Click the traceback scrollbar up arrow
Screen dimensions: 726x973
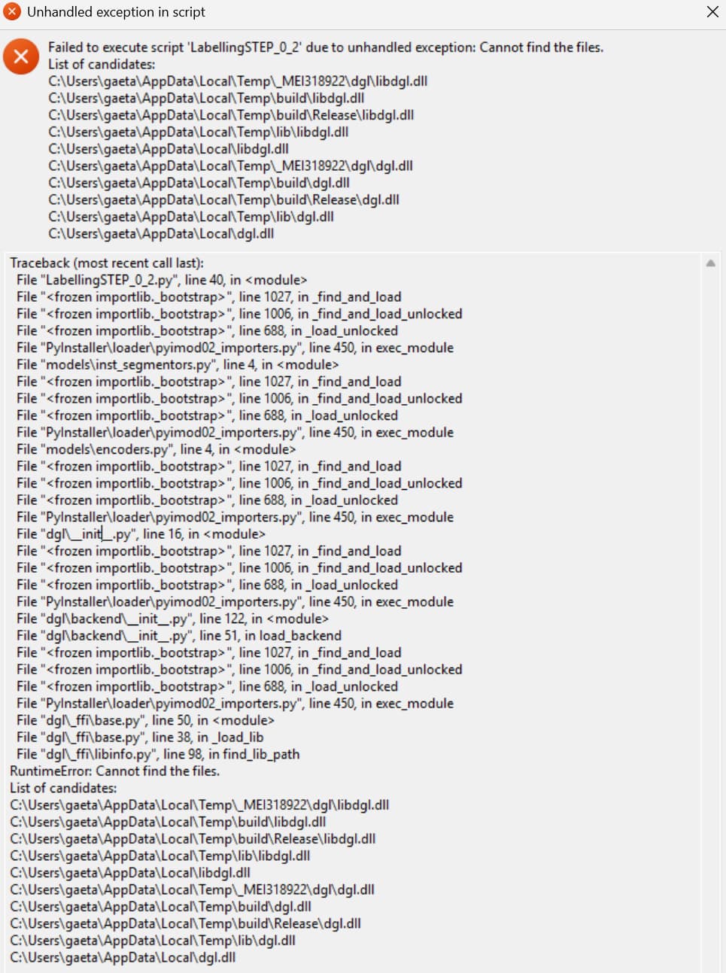click(710, 263)
